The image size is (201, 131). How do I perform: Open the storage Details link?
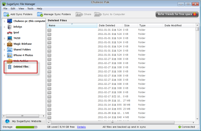click(81, 127)
